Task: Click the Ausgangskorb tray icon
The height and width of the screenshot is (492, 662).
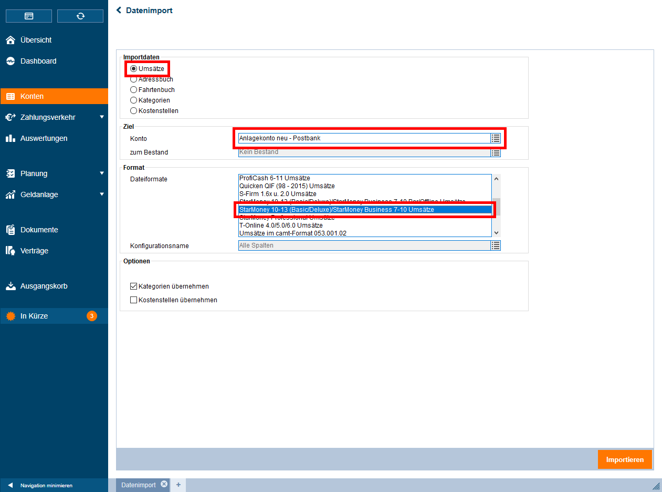Action: click(10, 286)
